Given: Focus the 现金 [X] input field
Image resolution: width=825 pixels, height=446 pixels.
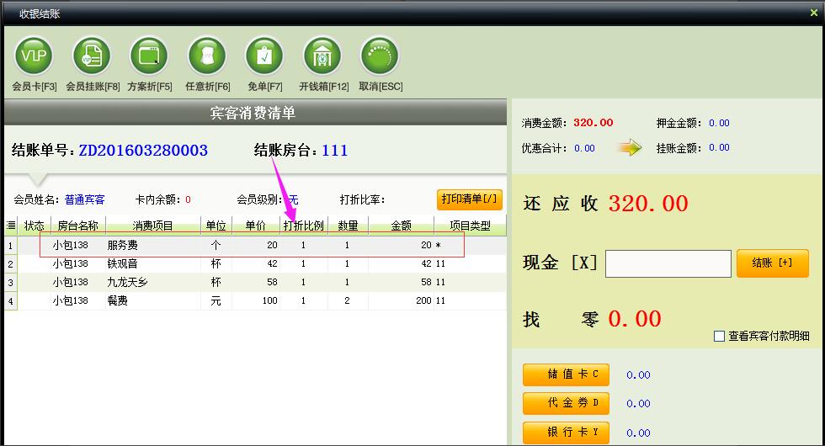Looking at the screenshot, I should (x=668, y=263).
